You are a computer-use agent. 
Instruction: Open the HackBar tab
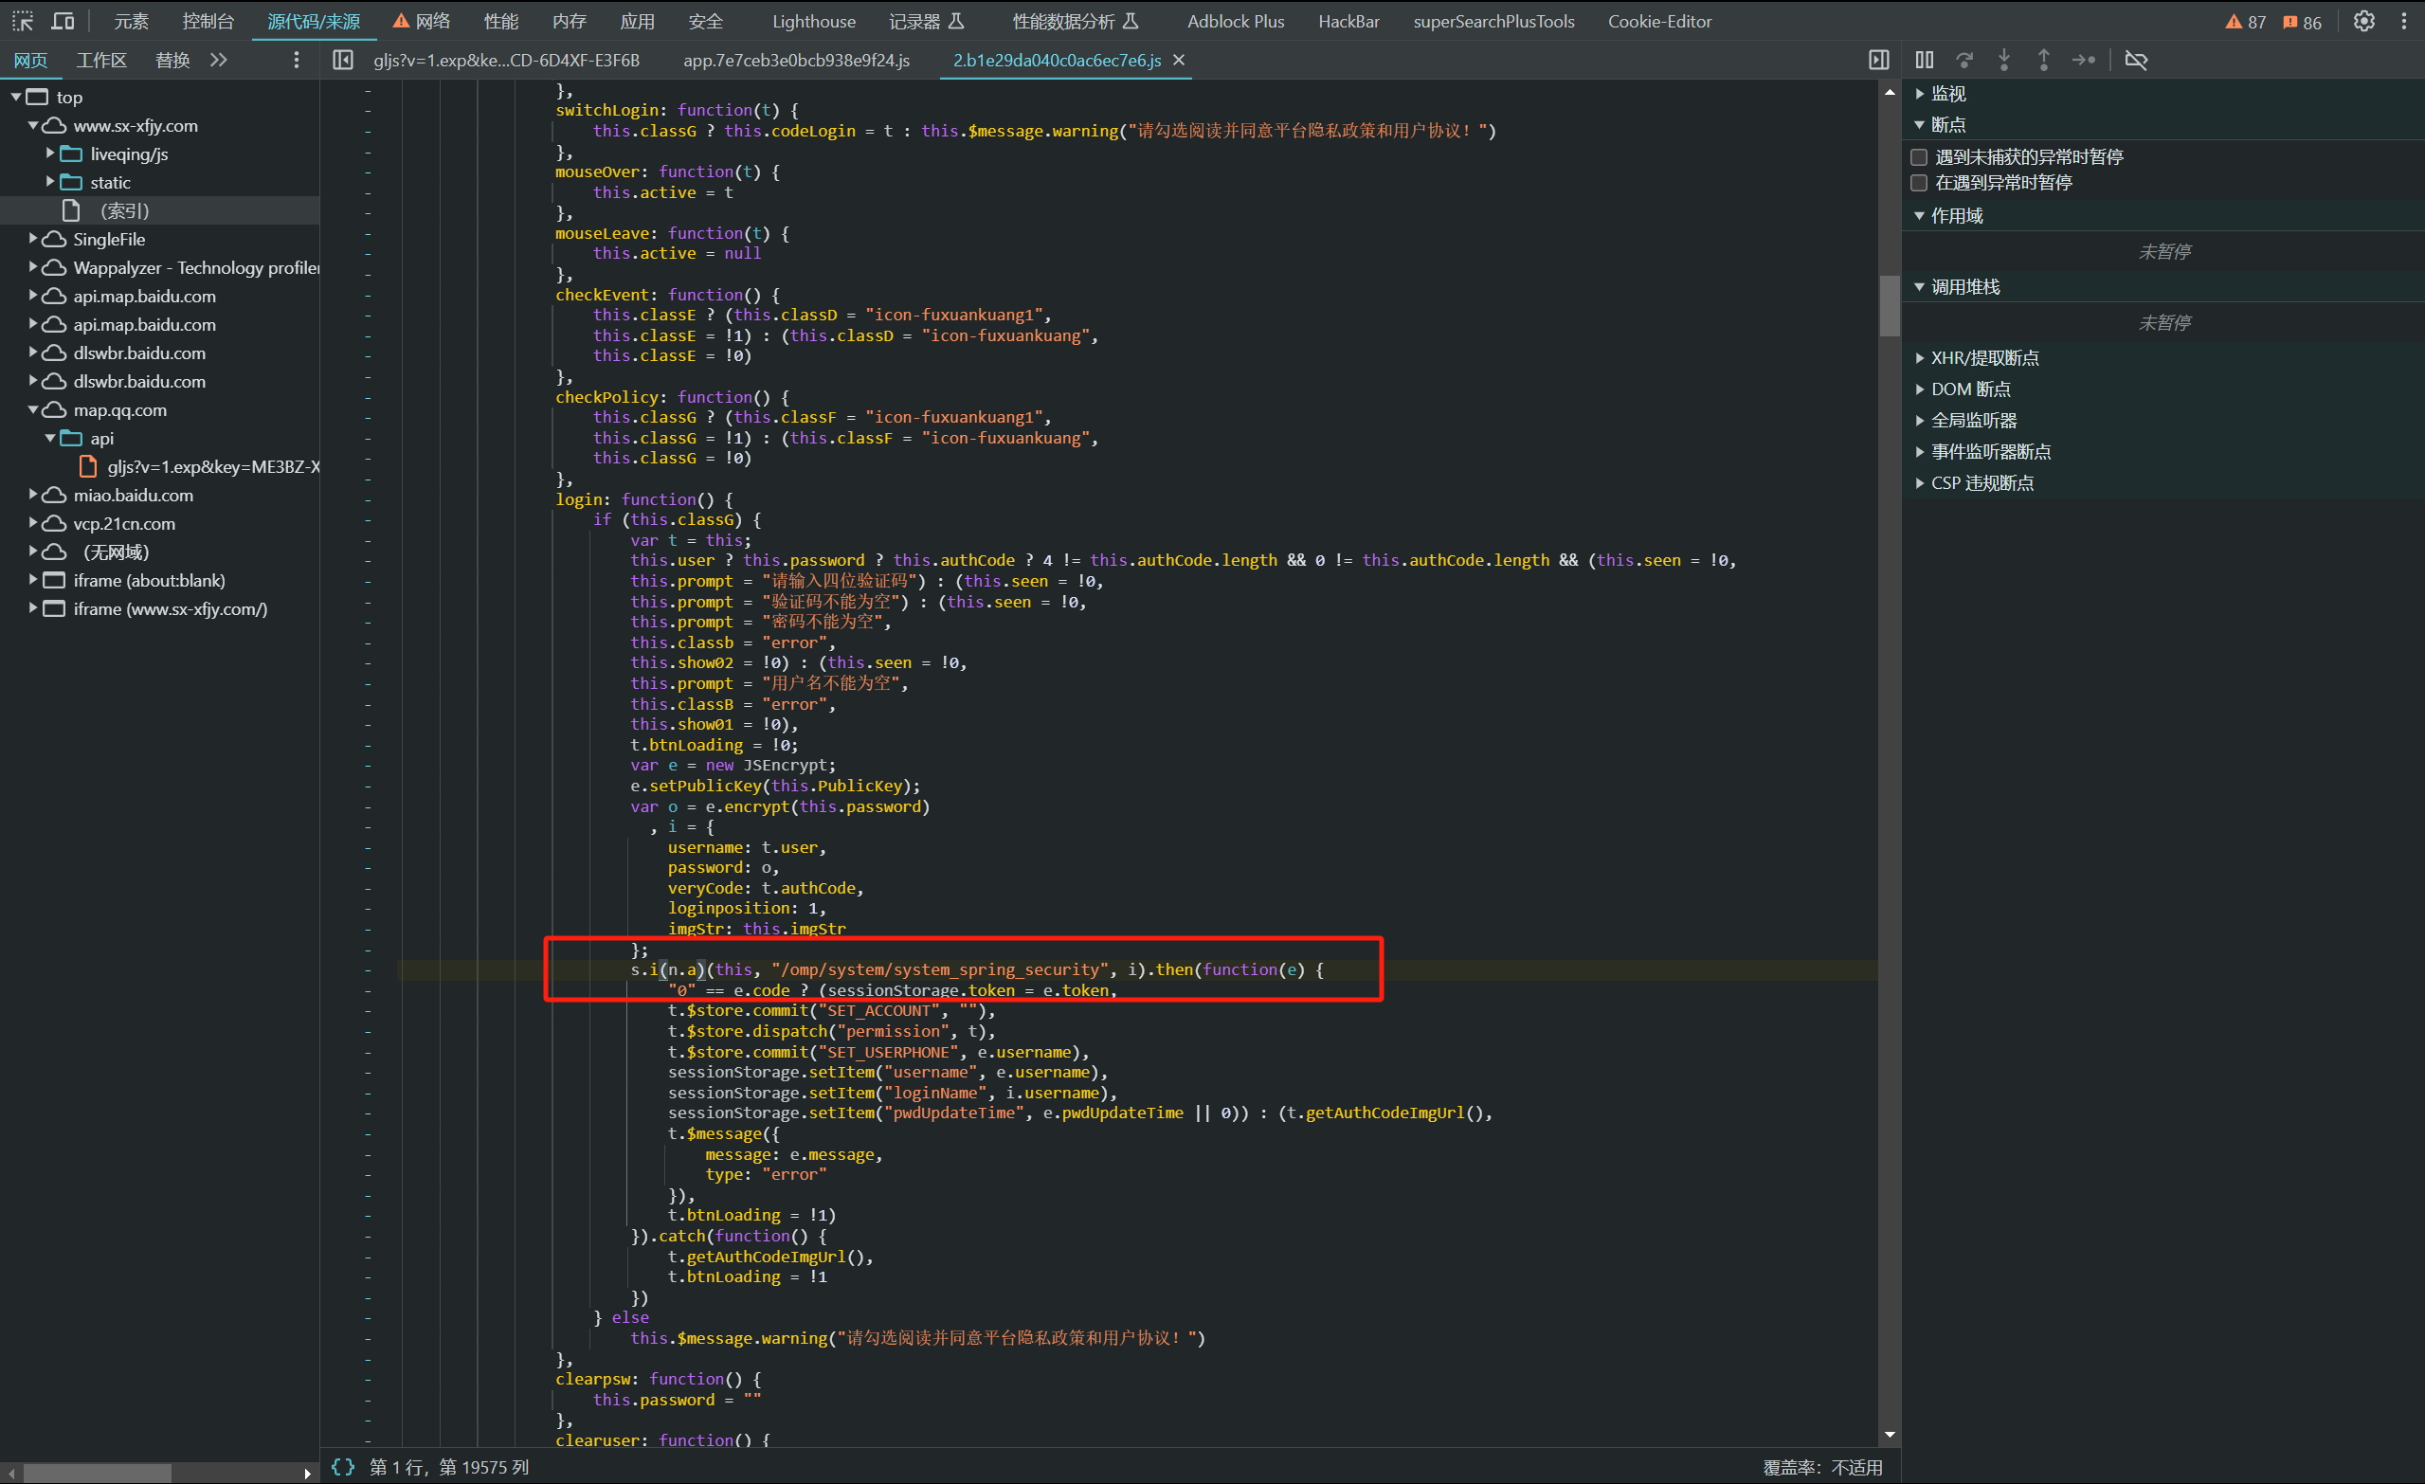pos(1348,21)
